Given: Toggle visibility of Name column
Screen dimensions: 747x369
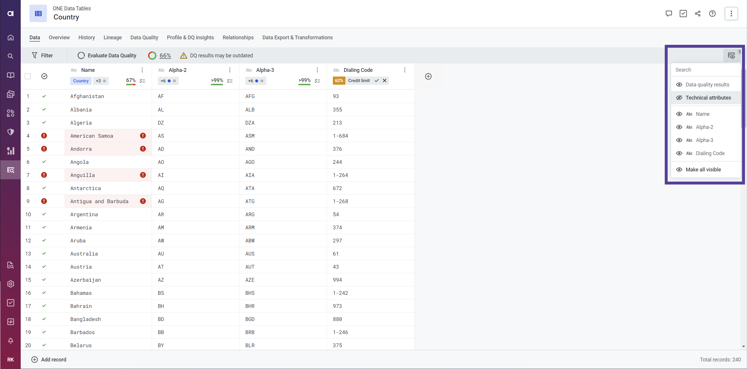Looking at the screenshot, I should coord(679,114).
